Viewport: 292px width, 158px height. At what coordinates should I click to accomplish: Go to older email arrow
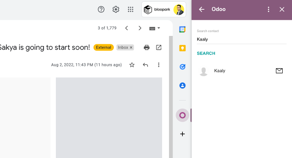(x=140, y=28)
